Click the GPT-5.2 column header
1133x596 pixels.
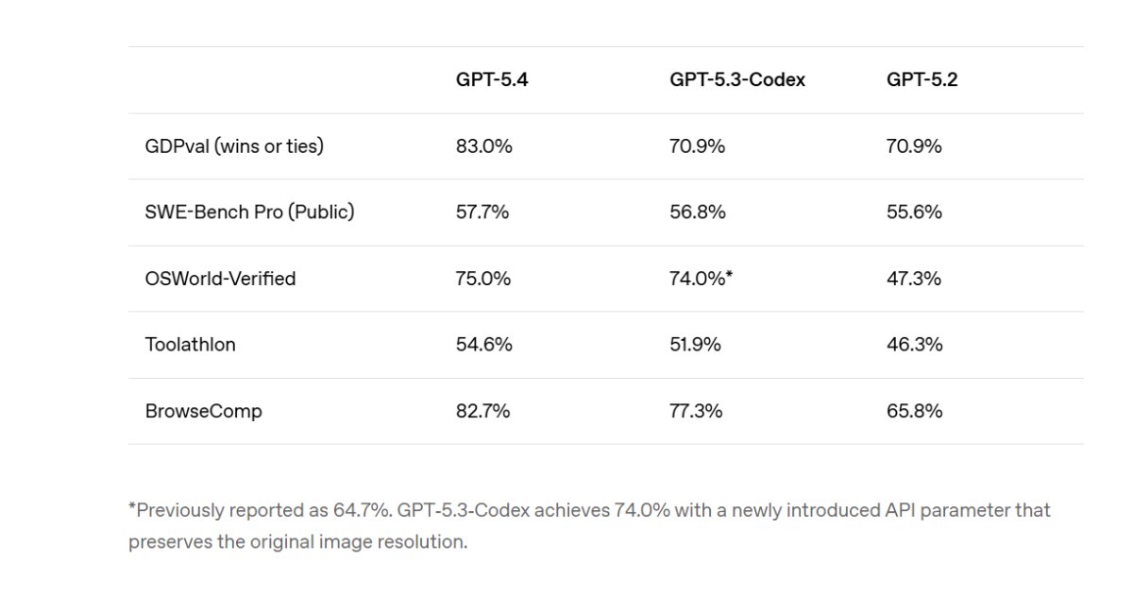(x=922, y=80)
